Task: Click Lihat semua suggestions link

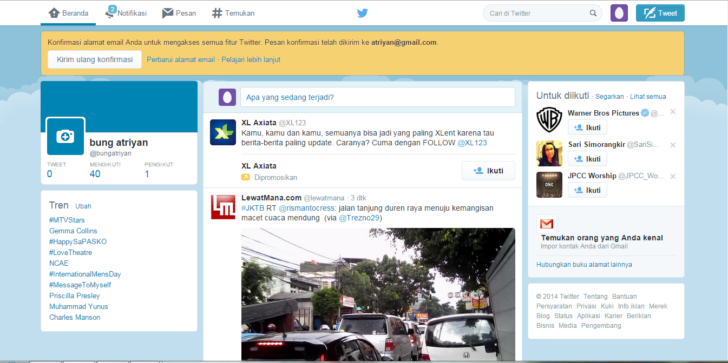Action: [648, 97]
